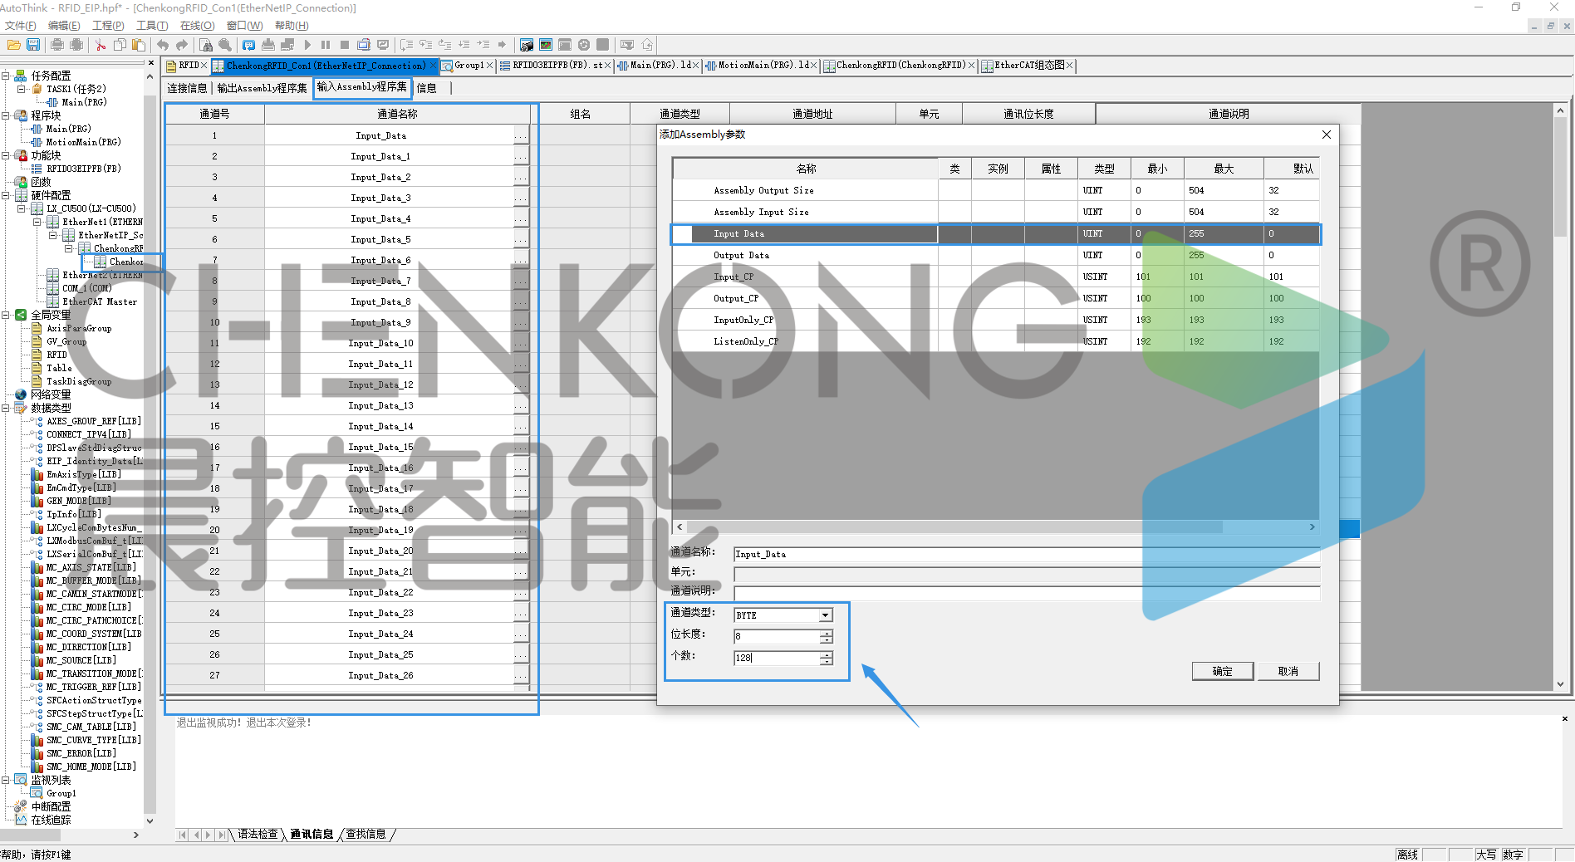Click the oscilloscope trace monitor icon

tap(546, 45)
